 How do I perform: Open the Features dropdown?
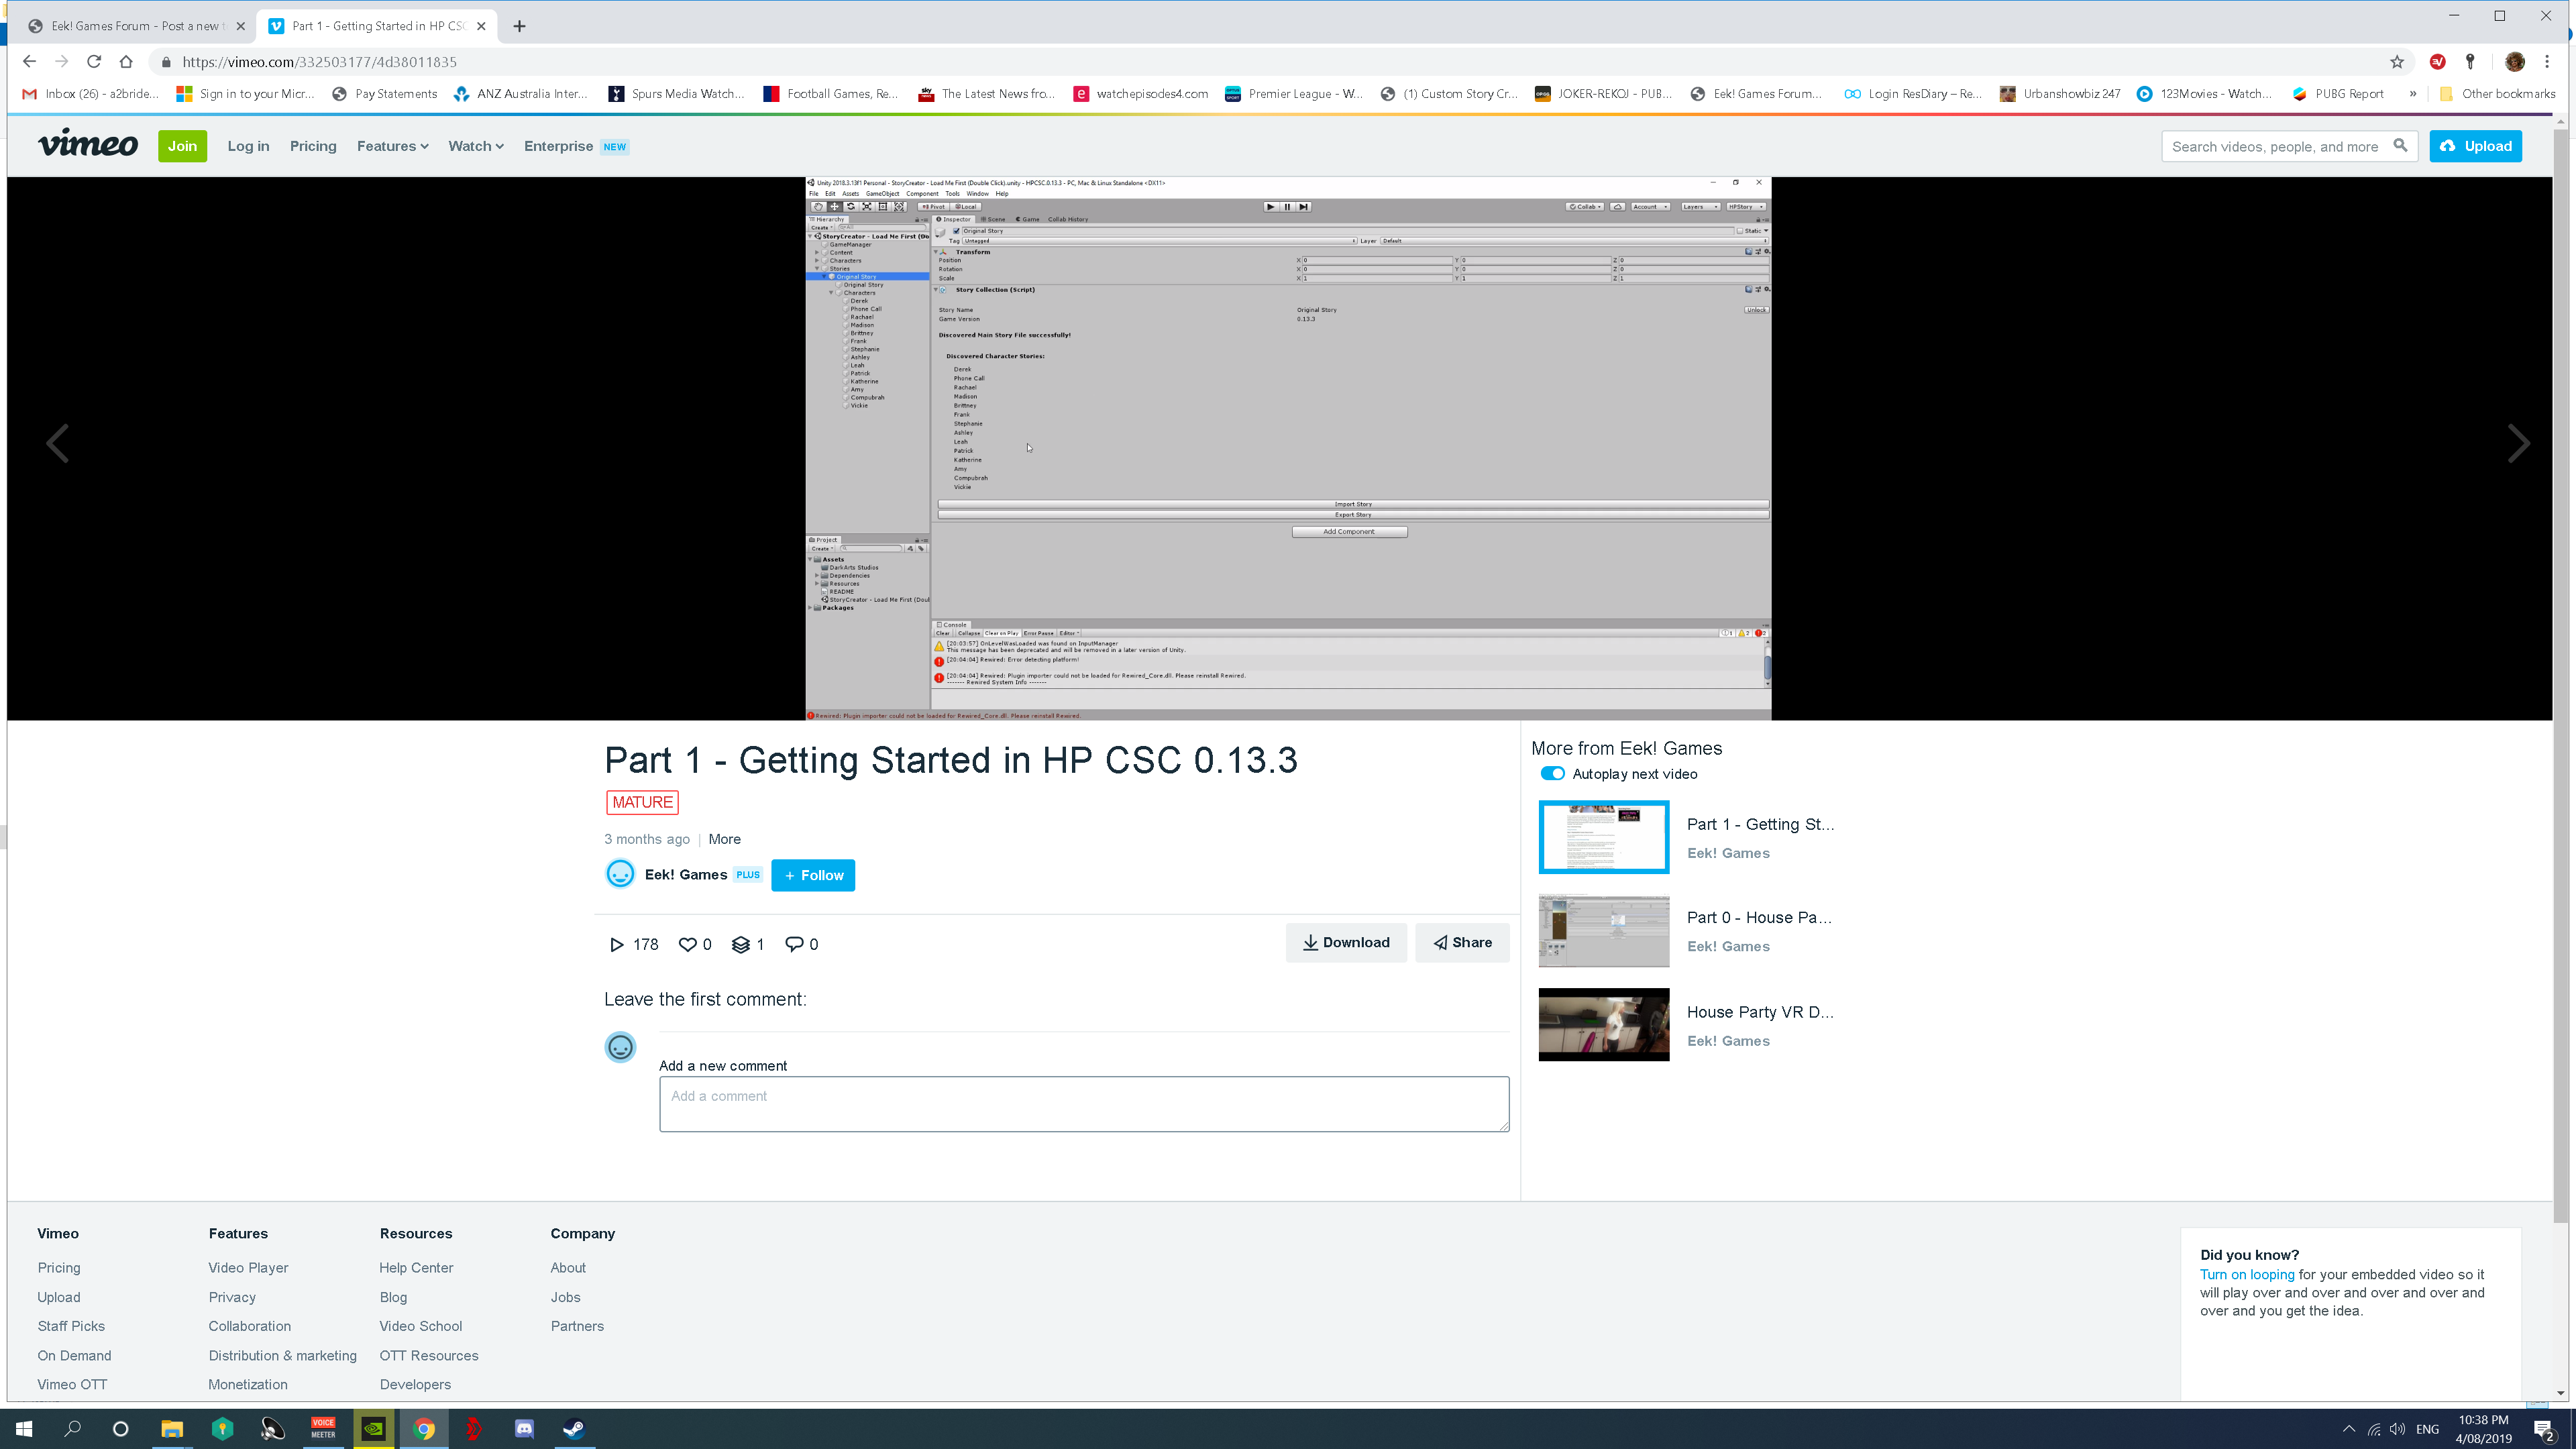coord(392,145)
